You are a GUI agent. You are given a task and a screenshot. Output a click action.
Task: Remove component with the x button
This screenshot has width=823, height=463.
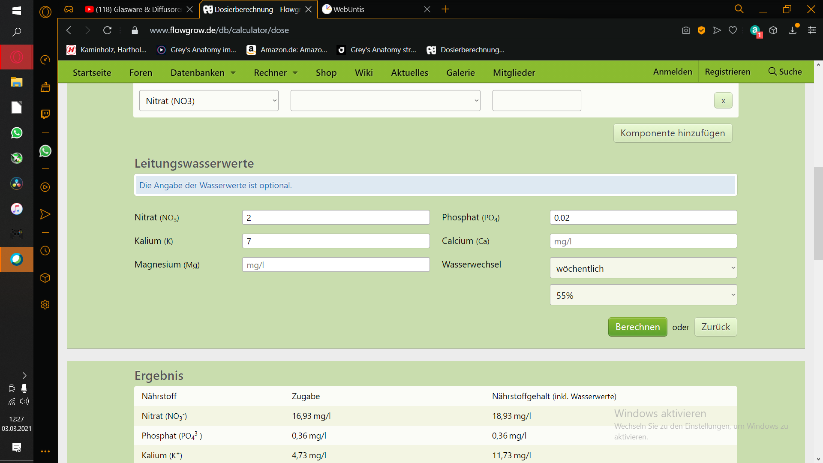coord(723,101)
